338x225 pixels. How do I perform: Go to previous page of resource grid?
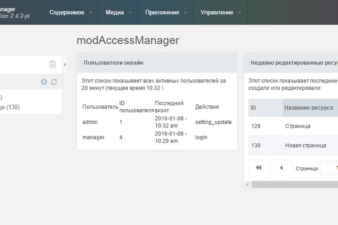[282, 168]
